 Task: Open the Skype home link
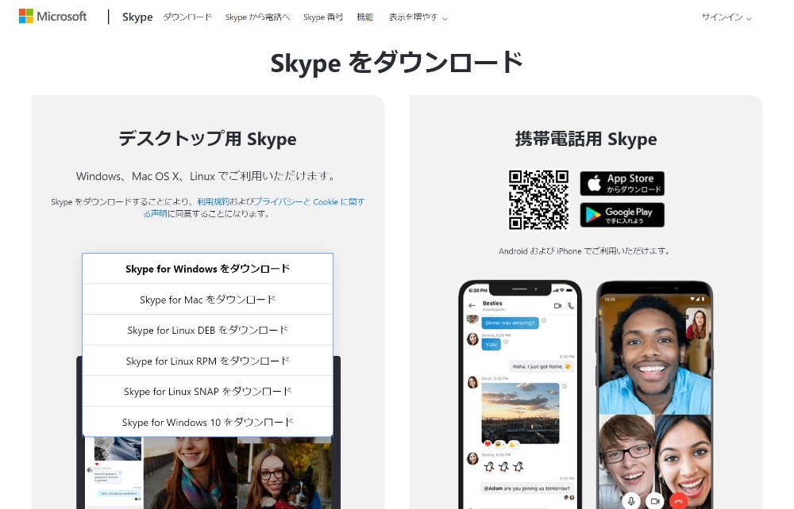tap(137, 17)
